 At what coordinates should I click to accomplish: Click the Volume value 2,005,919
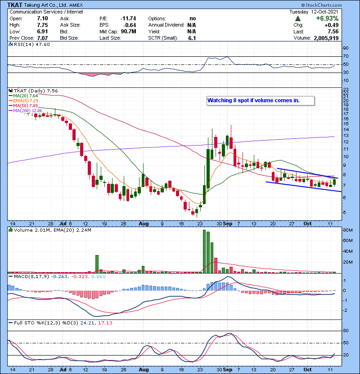(326, 38)
